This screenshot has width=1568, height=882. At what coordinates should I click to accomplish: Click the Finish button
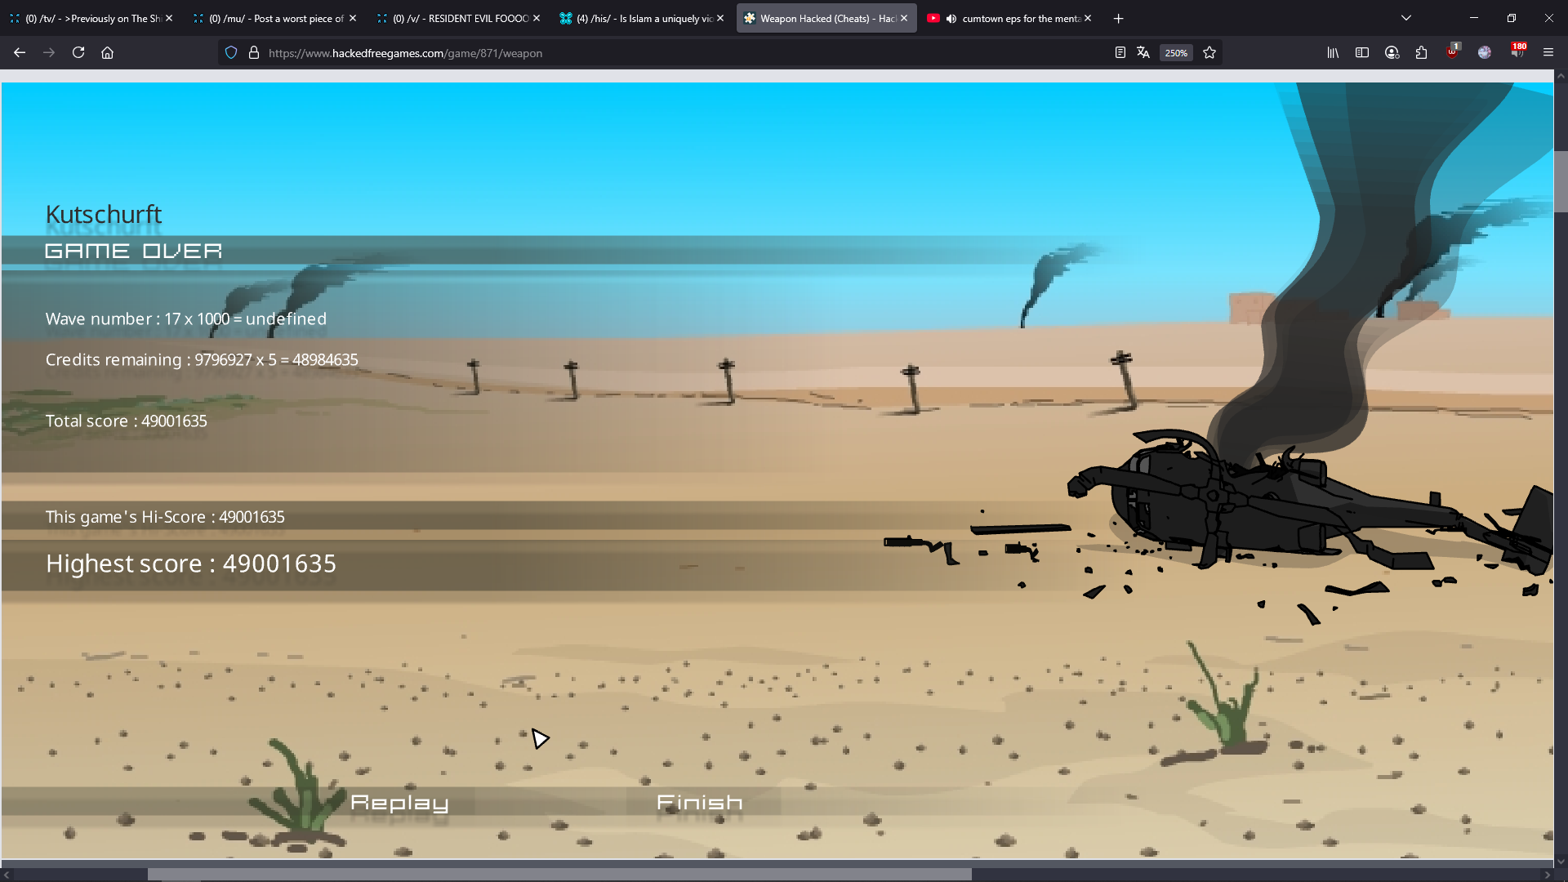(700, 803)
